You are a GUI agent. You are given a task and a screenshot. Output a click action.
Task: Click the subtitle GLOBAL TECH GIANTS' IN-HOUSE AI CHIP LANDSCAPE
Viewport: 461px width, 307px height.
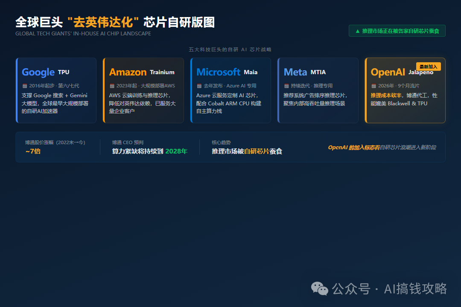tap(83, 34)
